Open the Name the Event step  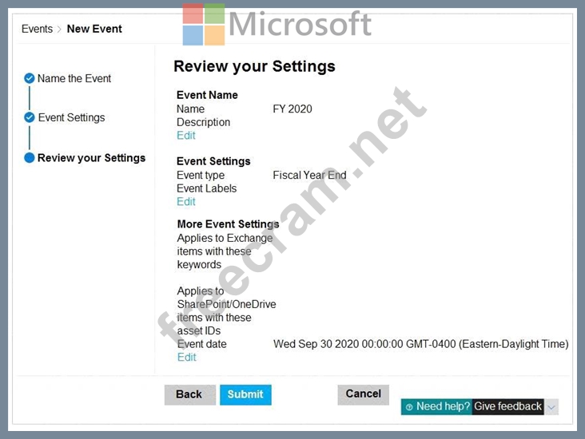tap(74, 78)
